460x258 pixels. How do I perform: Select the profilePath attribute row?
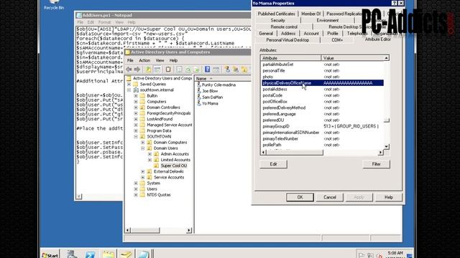(x=322, y=145)
